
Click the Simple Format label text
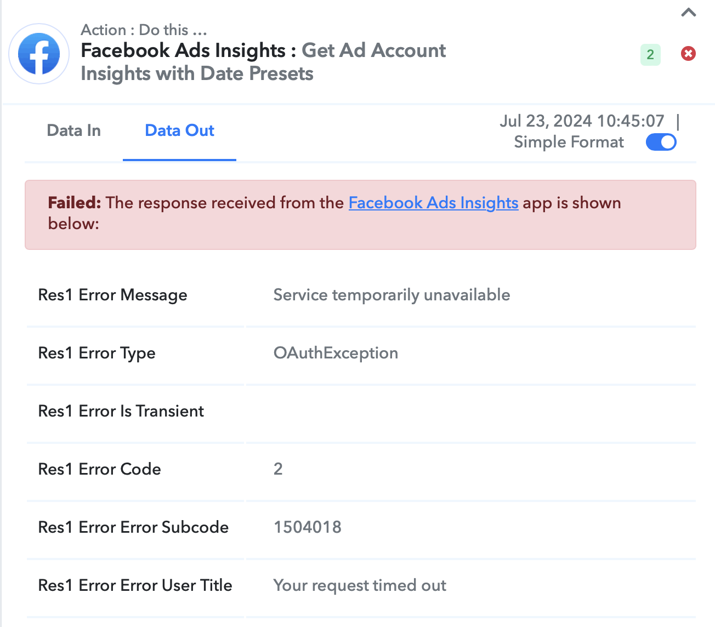[569, 142]
